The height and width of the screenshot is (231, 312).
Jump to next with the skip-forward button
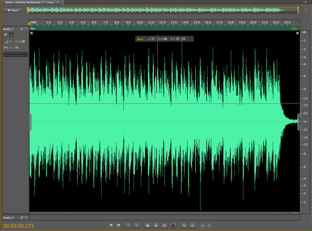pyautogui.click(x=192, y=225)
